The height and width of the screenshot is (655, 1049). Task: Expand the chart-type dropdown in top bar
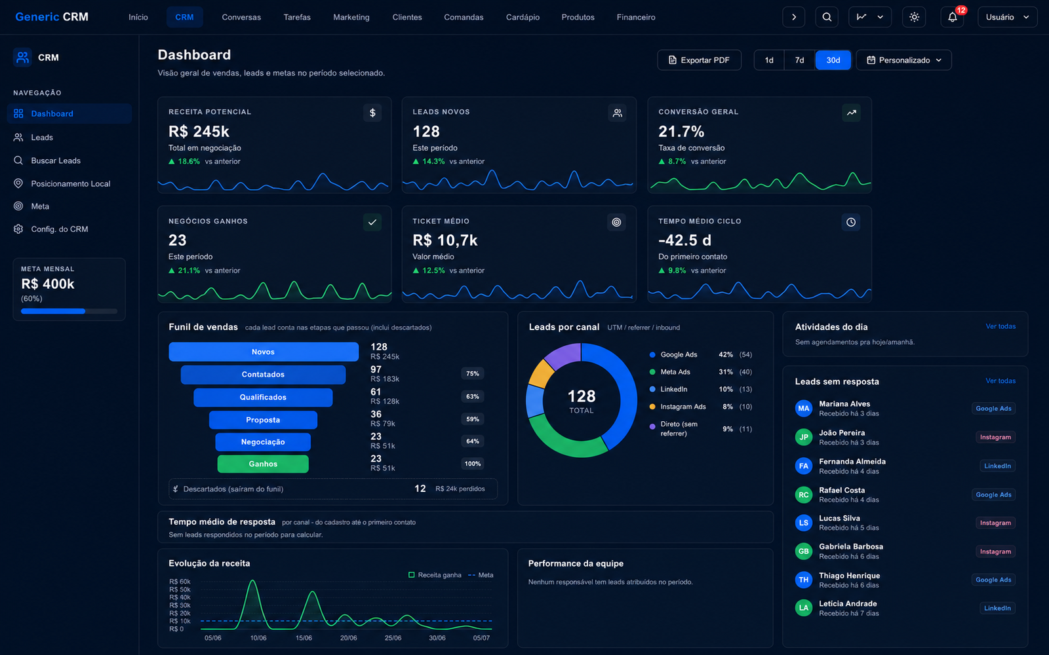(870, 17)
